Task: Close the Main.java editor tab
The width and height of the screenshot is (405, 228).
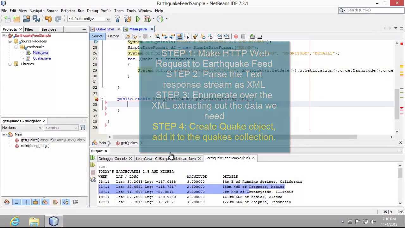Action: pos(152,29)
